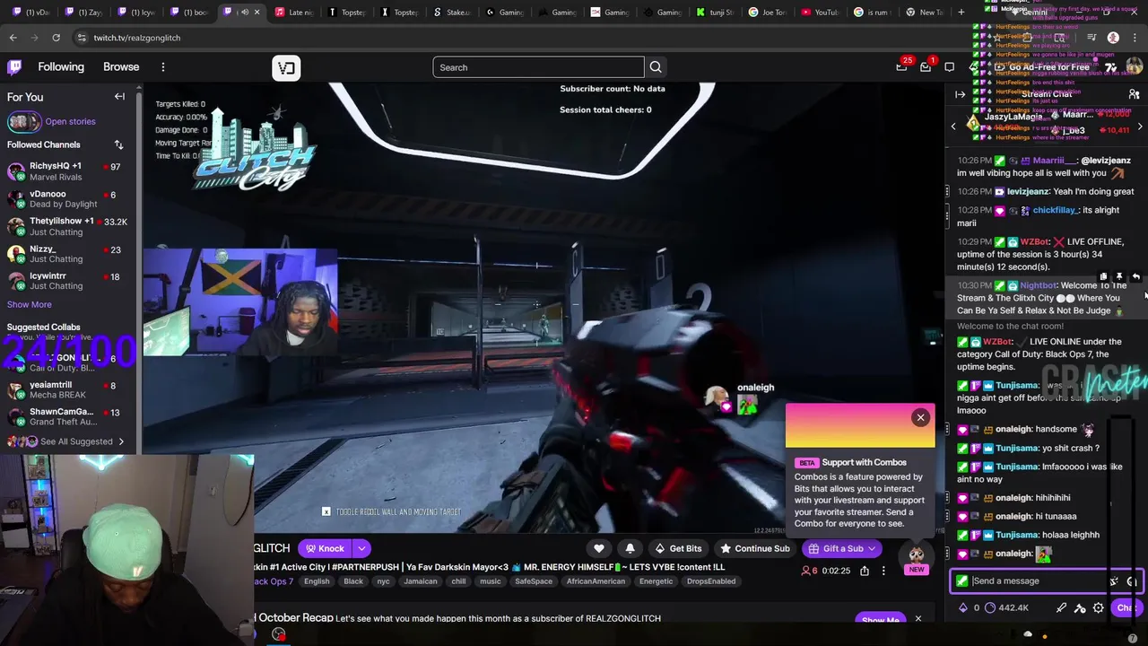Open a new browser tab
This screenshot has height=646, width=1148.
point(961,12)
